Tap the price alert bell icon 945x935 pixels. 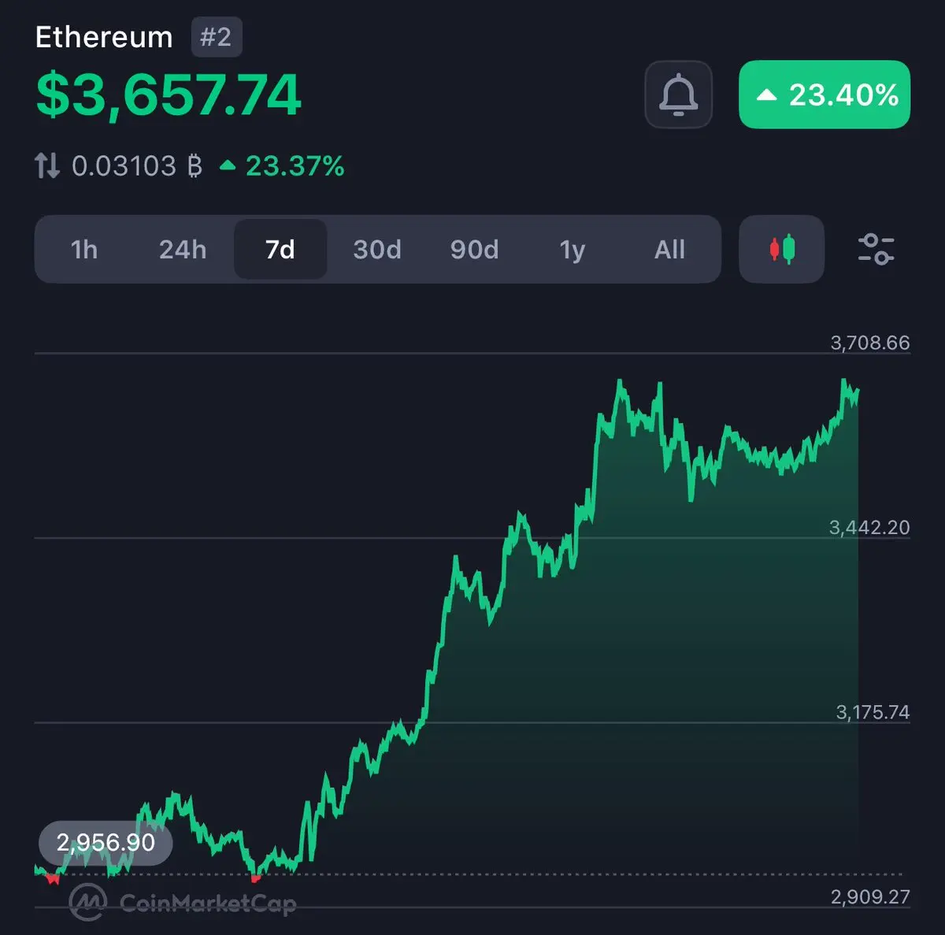[x=678, y=95]
